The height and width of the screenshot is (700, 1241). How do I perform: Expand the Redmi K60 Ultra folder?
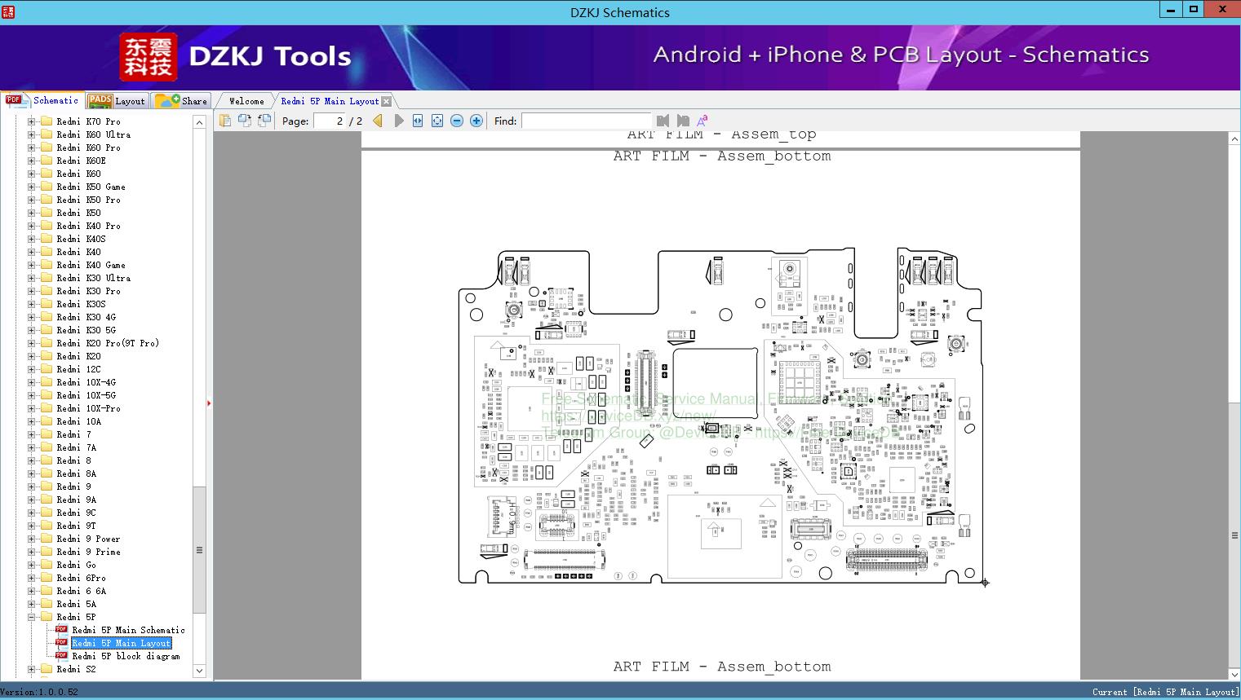coord(31,134)
